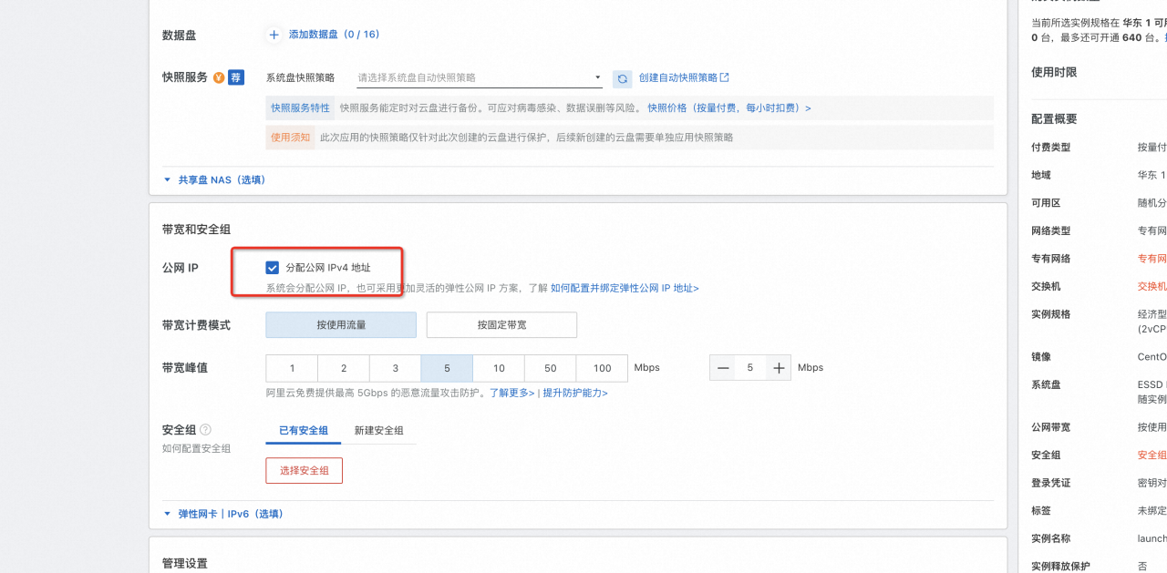
Task: Open the 系统盘快照策略 dropdown
Action: point(479,78)
